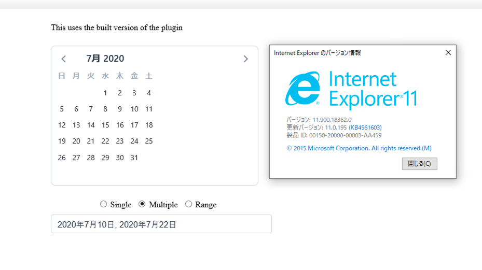Pick July 7 in the calendar
Image resolution: width=482 pixels, height=270 pixels.
tap(91, 109)
